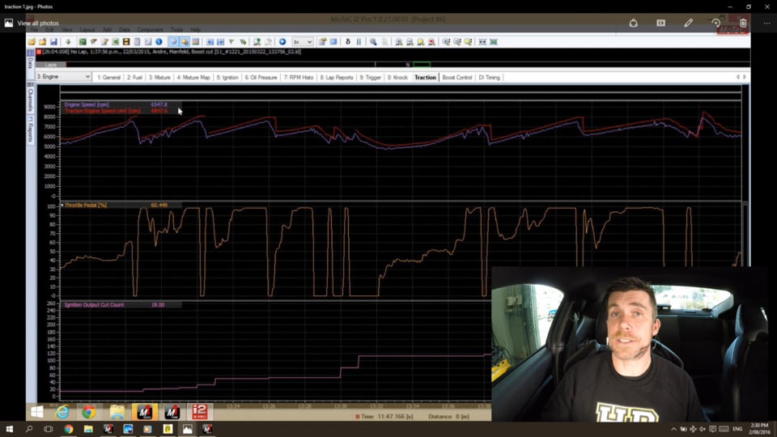Click the magnifier zoom icon
This screenshot has height=437, width=777.
pyautogui.click(x=373, y=41)
